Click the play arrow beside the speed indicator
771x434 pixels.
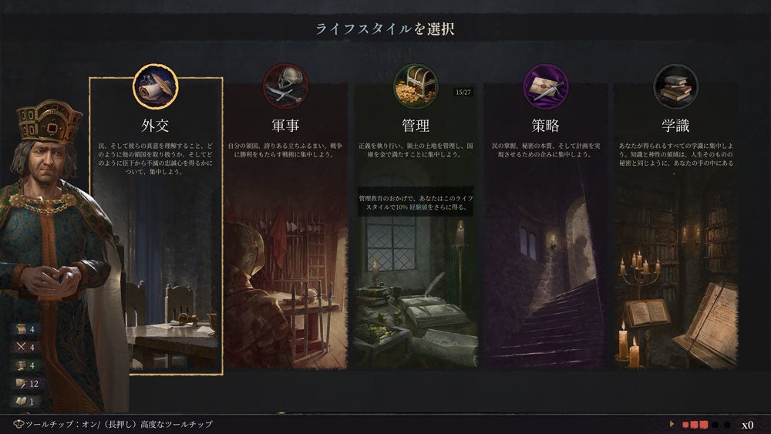(x=672, y=424)
